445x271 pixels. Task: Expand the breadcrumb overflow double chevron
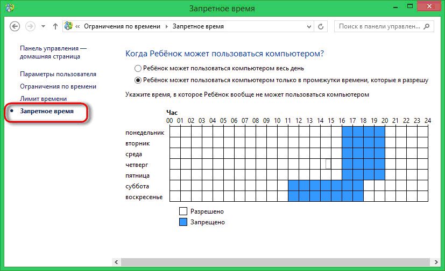(77, 26)
